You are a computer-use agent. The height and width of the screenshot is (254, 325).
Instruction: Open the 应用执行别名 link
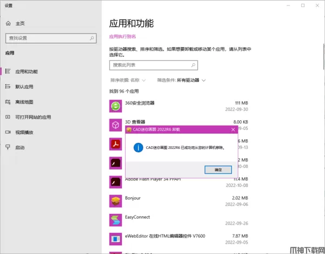click(122, 37)
